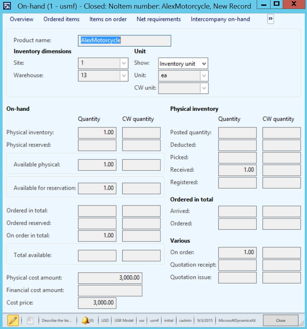Click the On-hand Ordered in total quantity field
Screen dimensions: 307x329
(x=97, y=211)
